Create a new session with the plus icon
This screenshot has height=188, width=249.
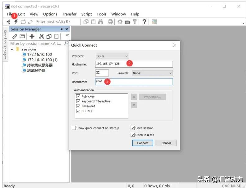coord(32,36)
